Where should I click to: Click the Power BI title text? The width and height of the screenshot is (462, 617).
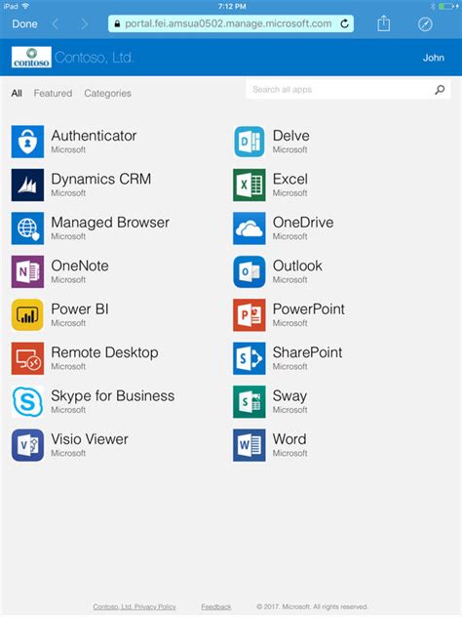click(x=80, y=308)
